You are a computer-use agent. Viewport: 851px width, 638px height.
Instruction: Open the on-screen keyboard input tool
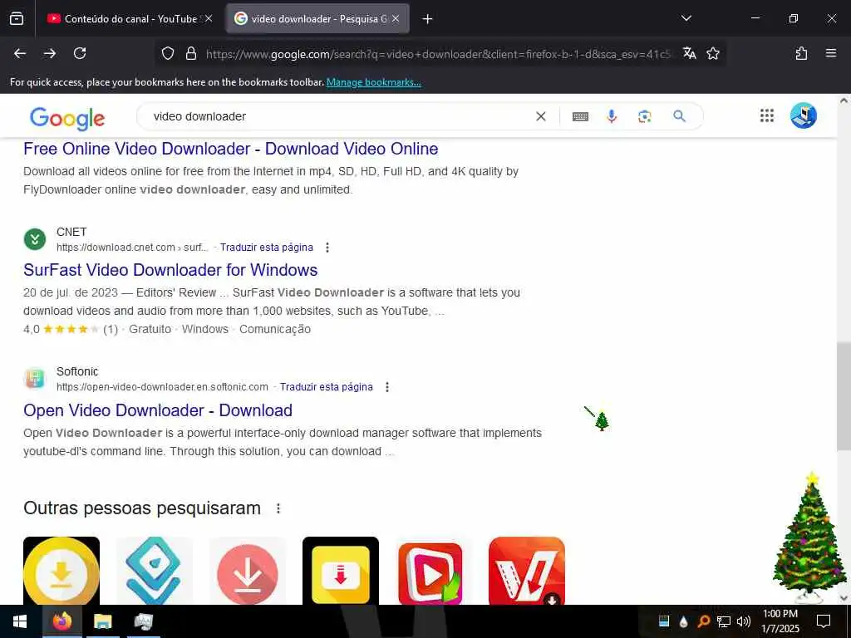(x=580, y=116)
